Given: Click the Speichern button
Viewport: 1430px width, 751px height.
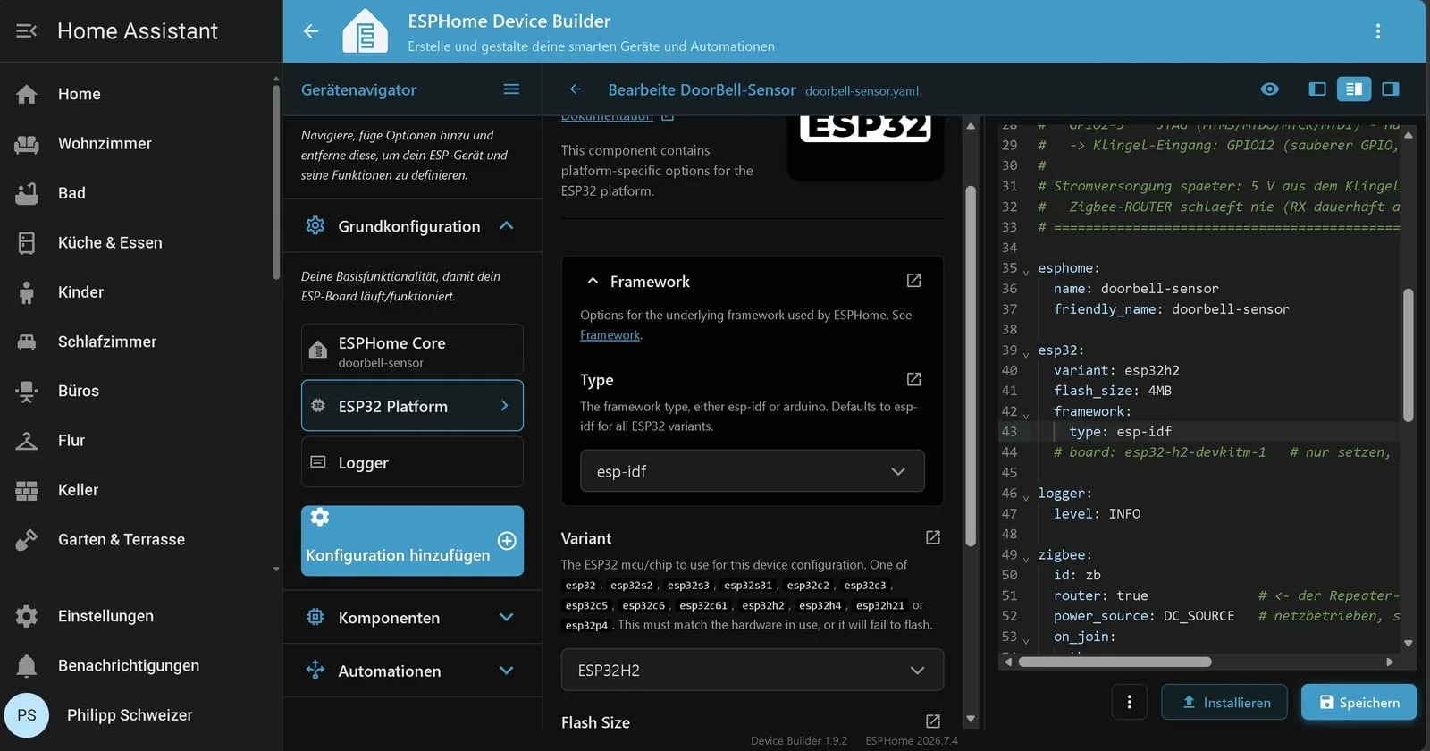Looking at the screenshot, I should 1358,703.
